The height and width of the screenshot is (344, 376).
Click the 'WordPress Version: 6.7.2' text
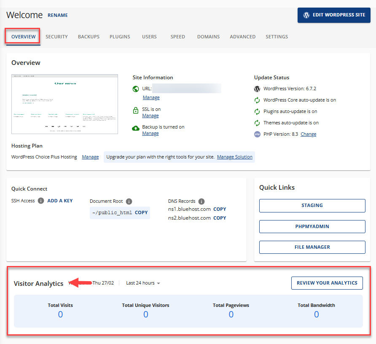[290, 89]
